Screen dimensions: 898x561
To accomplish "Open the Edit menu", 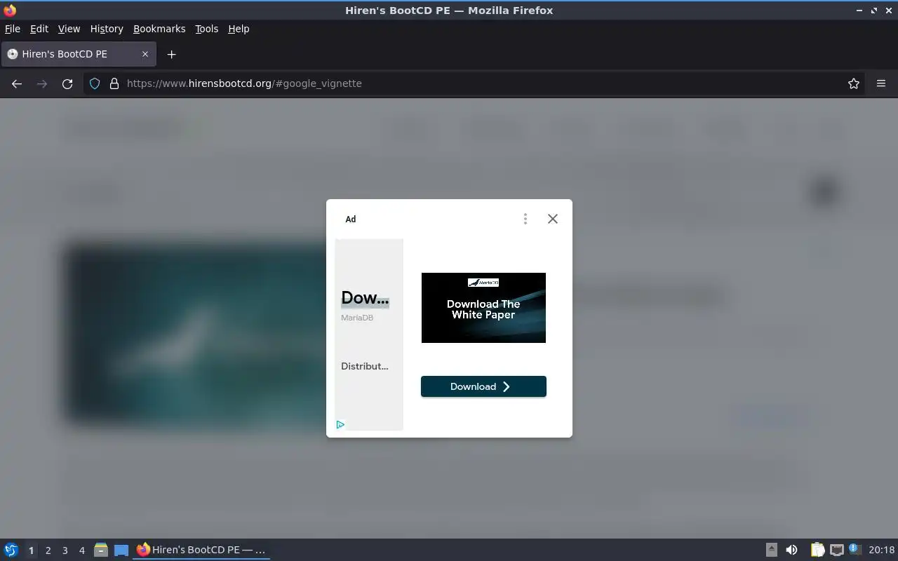I will [x=39, y=29].
